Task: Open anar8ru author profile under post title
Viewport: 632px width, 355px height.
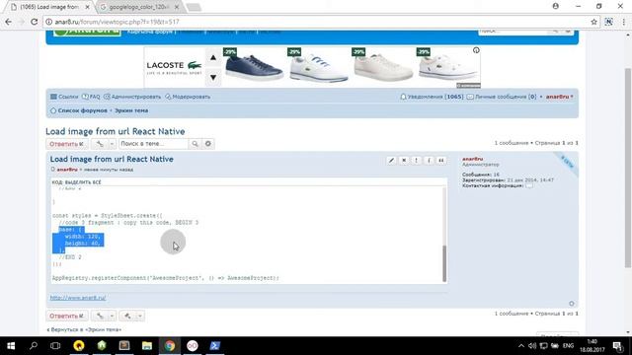Action: coord(67,170)
